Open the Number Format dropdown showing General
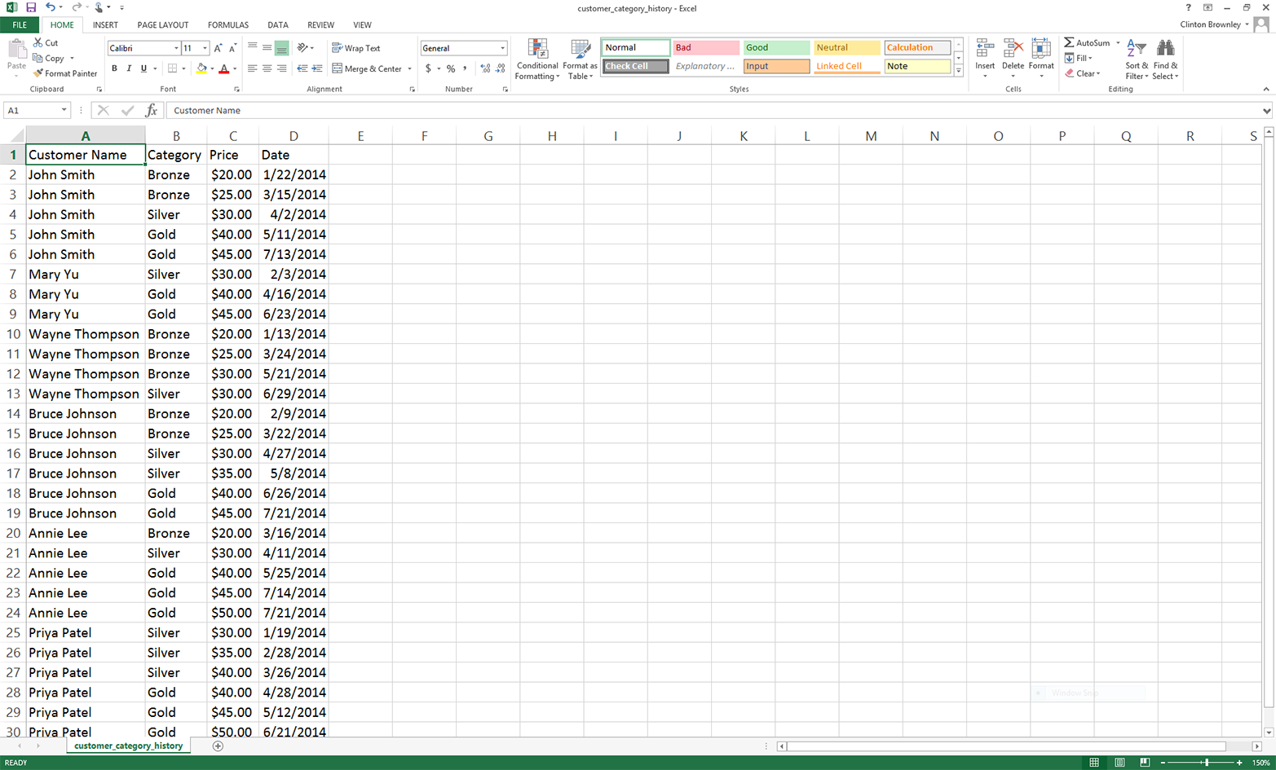 click(463, 48)
